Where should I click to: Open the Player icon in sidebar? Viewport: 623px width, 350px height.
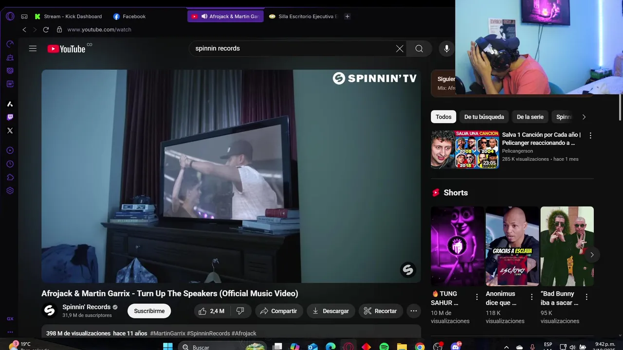(x=10, y=151)
